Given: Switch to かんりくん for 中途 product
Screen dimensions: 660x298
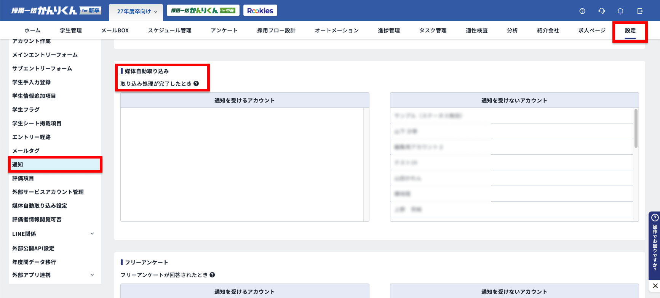Looking at the screenshot, I should pyautogui.click(x=203, y=11).
